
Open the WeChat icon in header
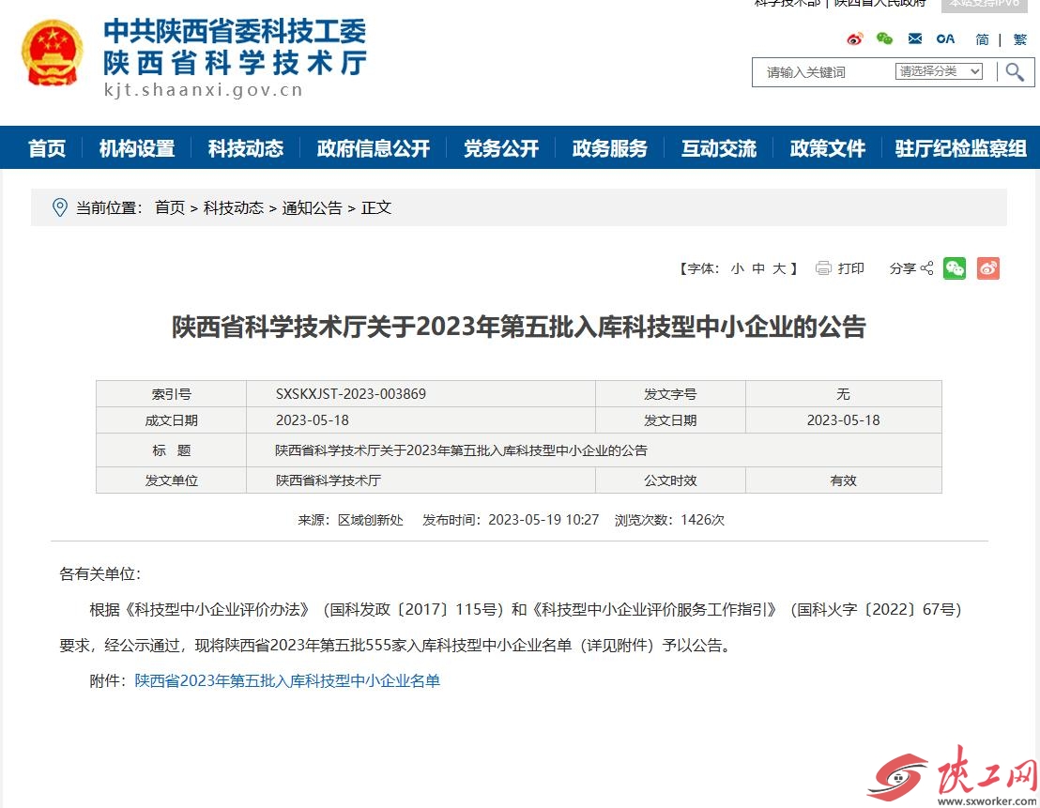point(884,38)
